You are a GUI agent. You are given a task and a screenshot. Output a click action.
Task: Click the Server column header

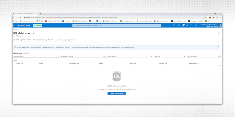[x=101, y=63]
